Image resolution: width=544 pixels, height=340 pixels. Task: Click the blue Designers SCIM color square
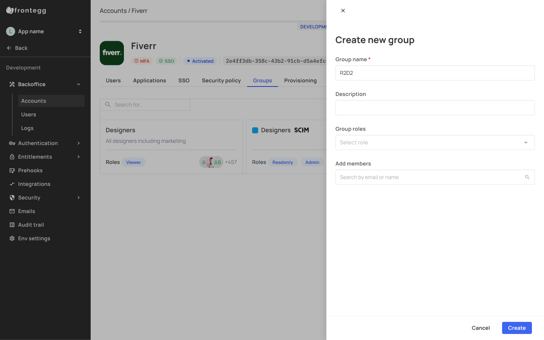255,130
